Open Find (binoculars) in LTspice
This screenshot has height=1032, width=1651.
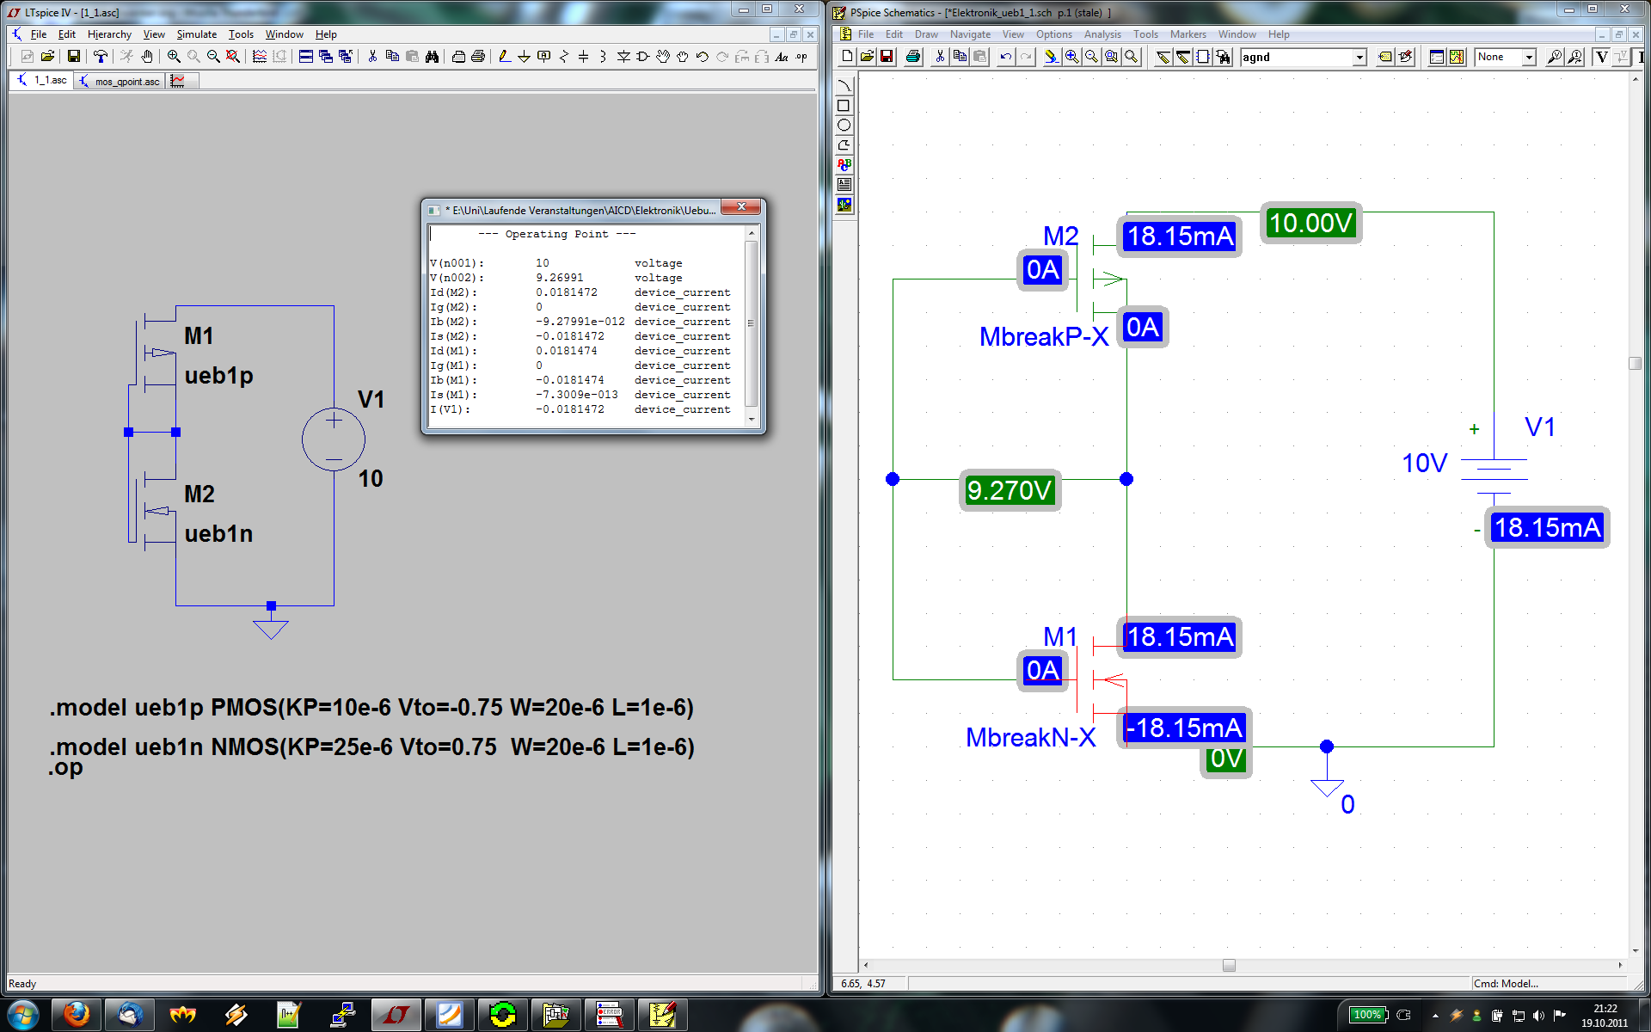coord(432,56)
